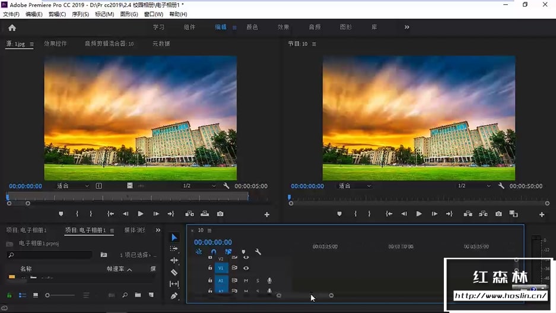The width and height of the screenshot is (556, 313).
Task: Click Project panel search field
Action: 50,255
